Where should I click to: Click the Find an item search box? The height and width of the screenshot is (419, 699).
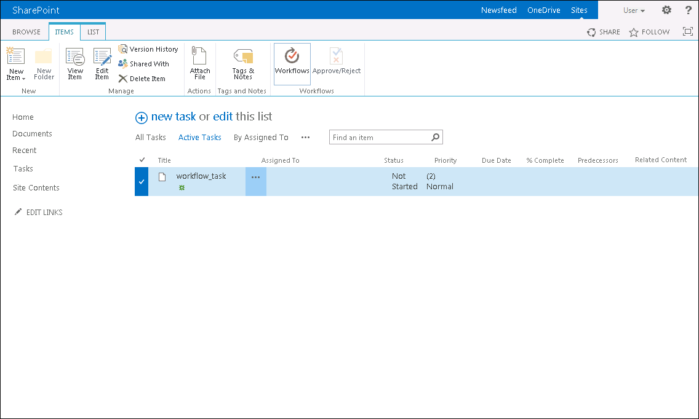(x=379, y=138)
